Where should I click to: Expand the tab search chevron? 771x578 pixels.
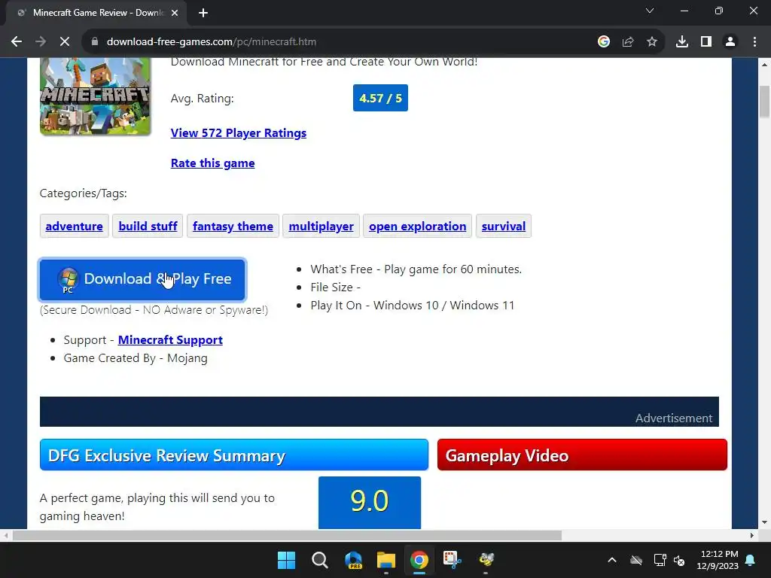pos(650,11)
